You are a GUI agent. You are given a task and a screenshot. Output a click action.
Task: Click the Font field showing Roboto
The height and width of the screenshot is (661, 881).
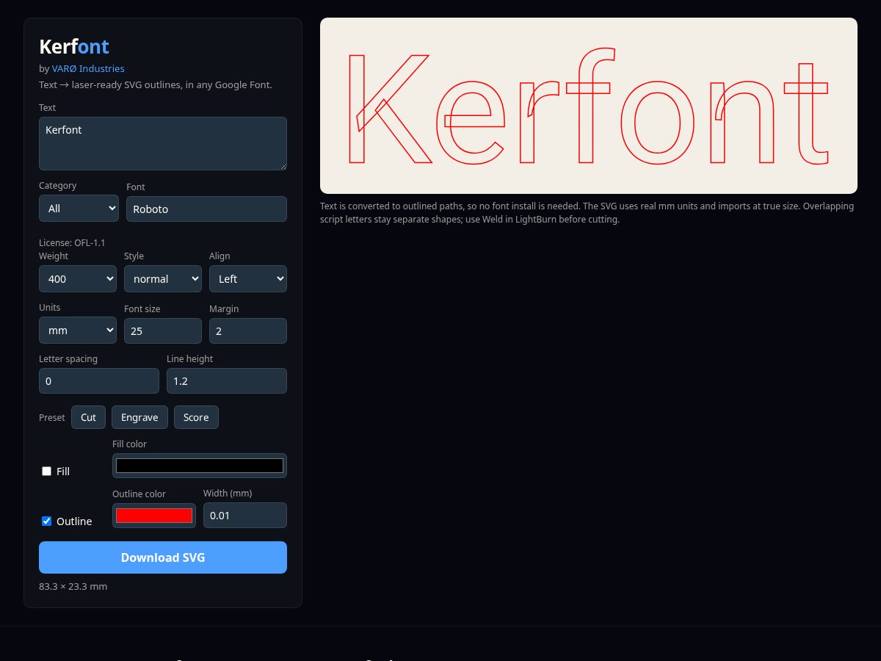pos(206,209)
